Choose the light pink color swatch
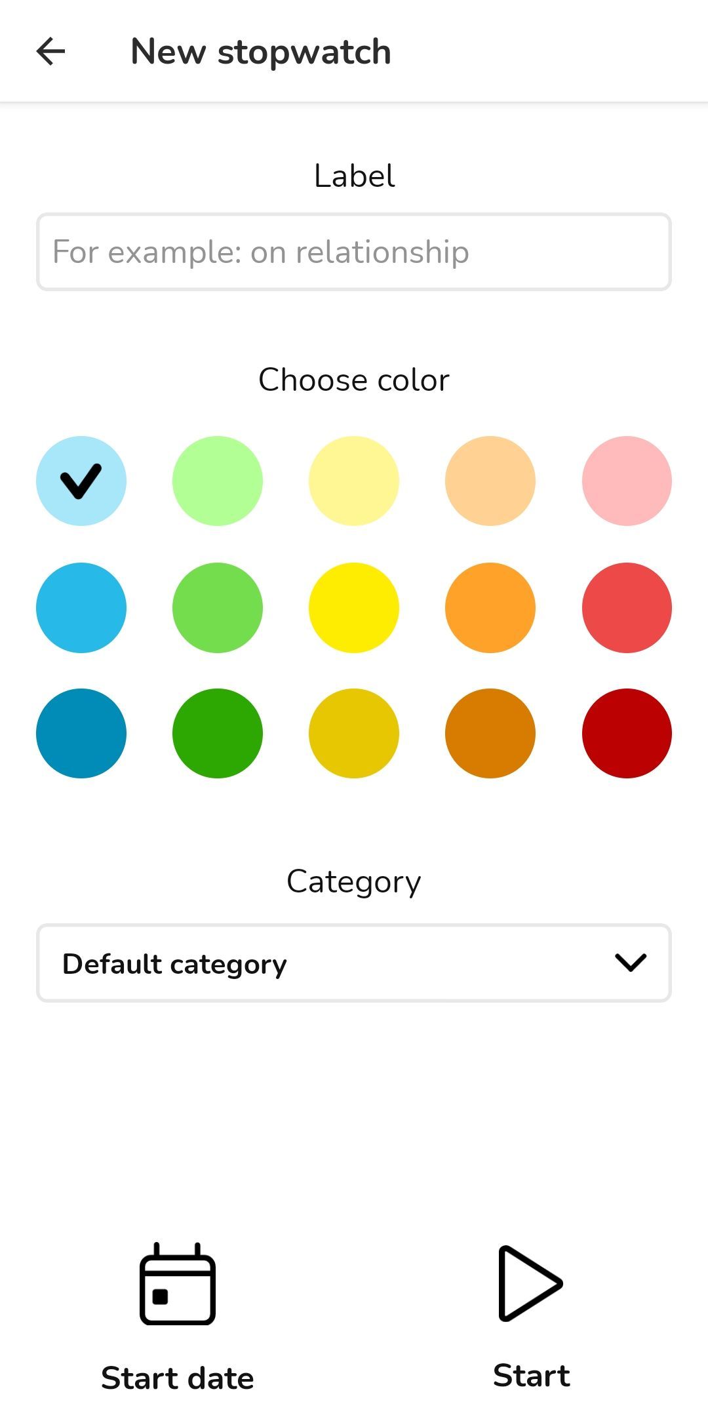 [x=627, y=481]
